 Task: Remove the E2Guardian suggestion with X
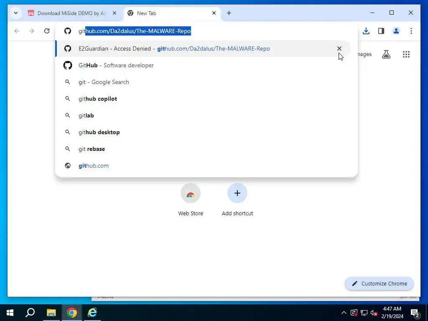[339, 48]
